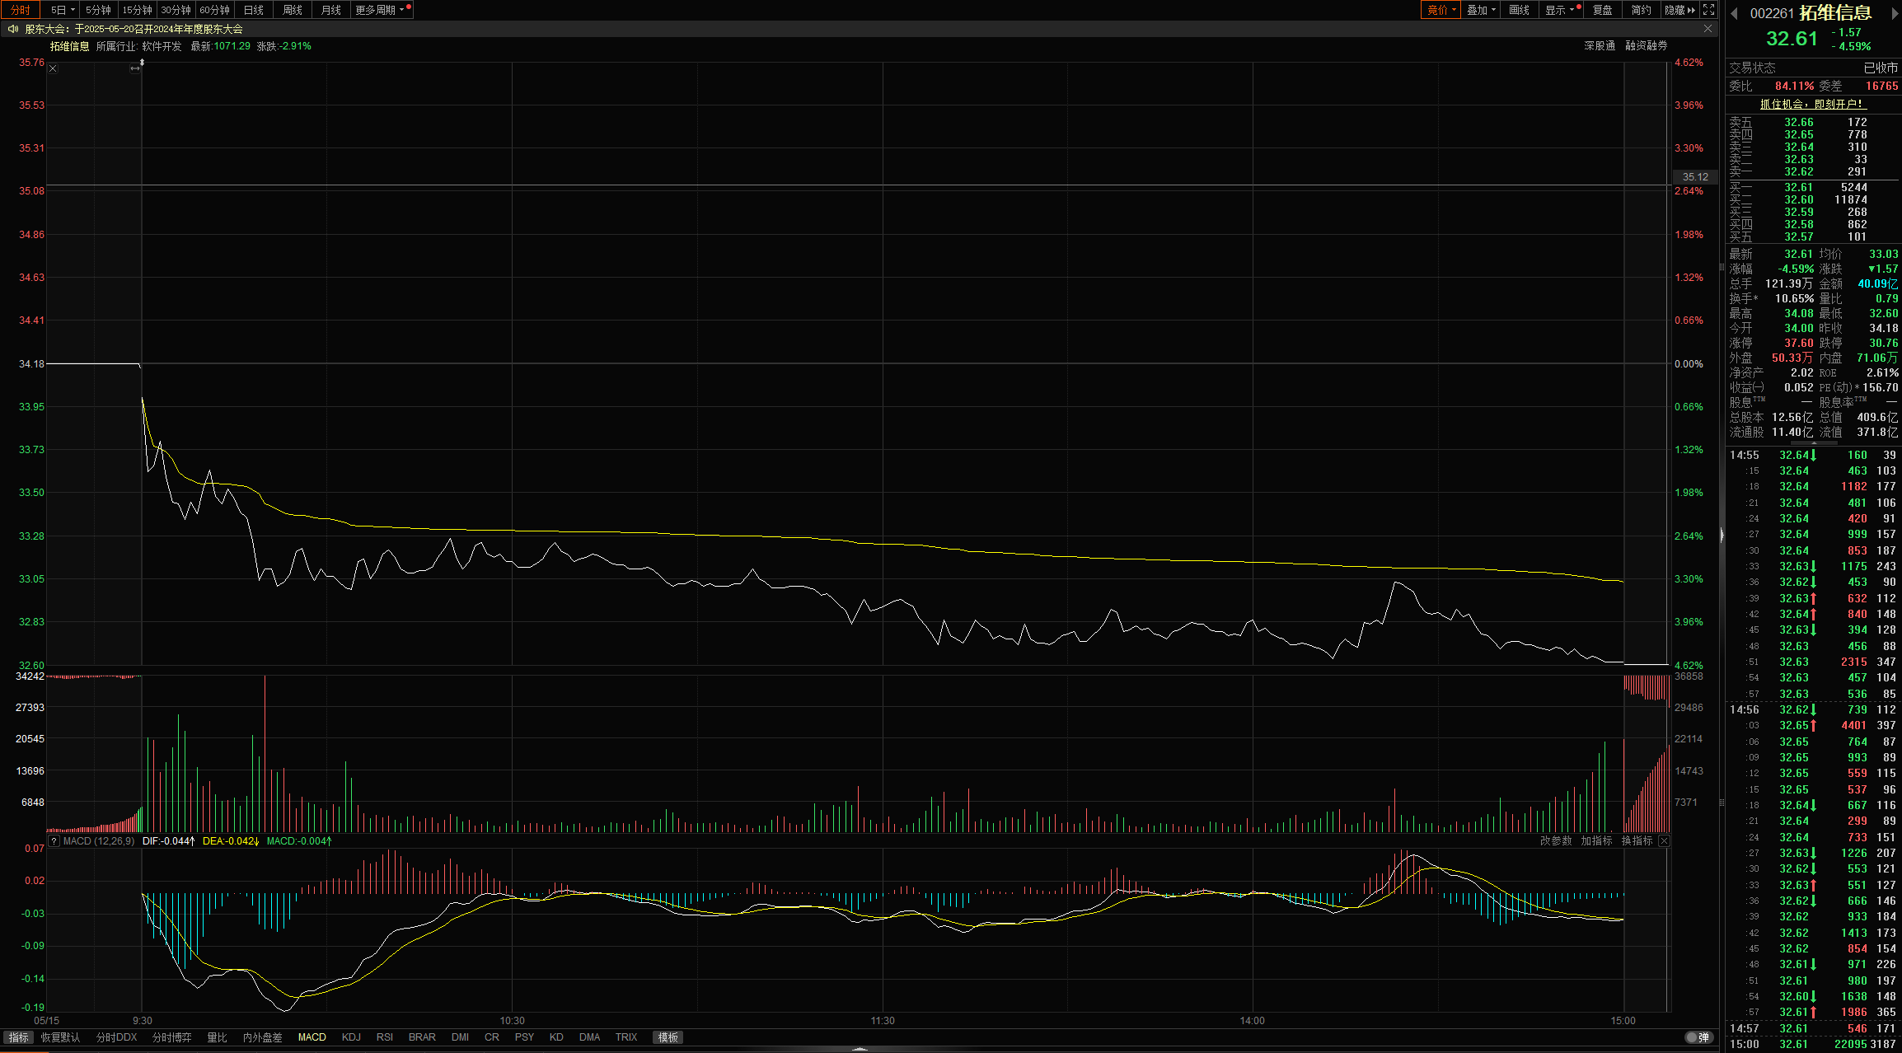Close the shareholder meeting notice bar

coord(1708,29)
